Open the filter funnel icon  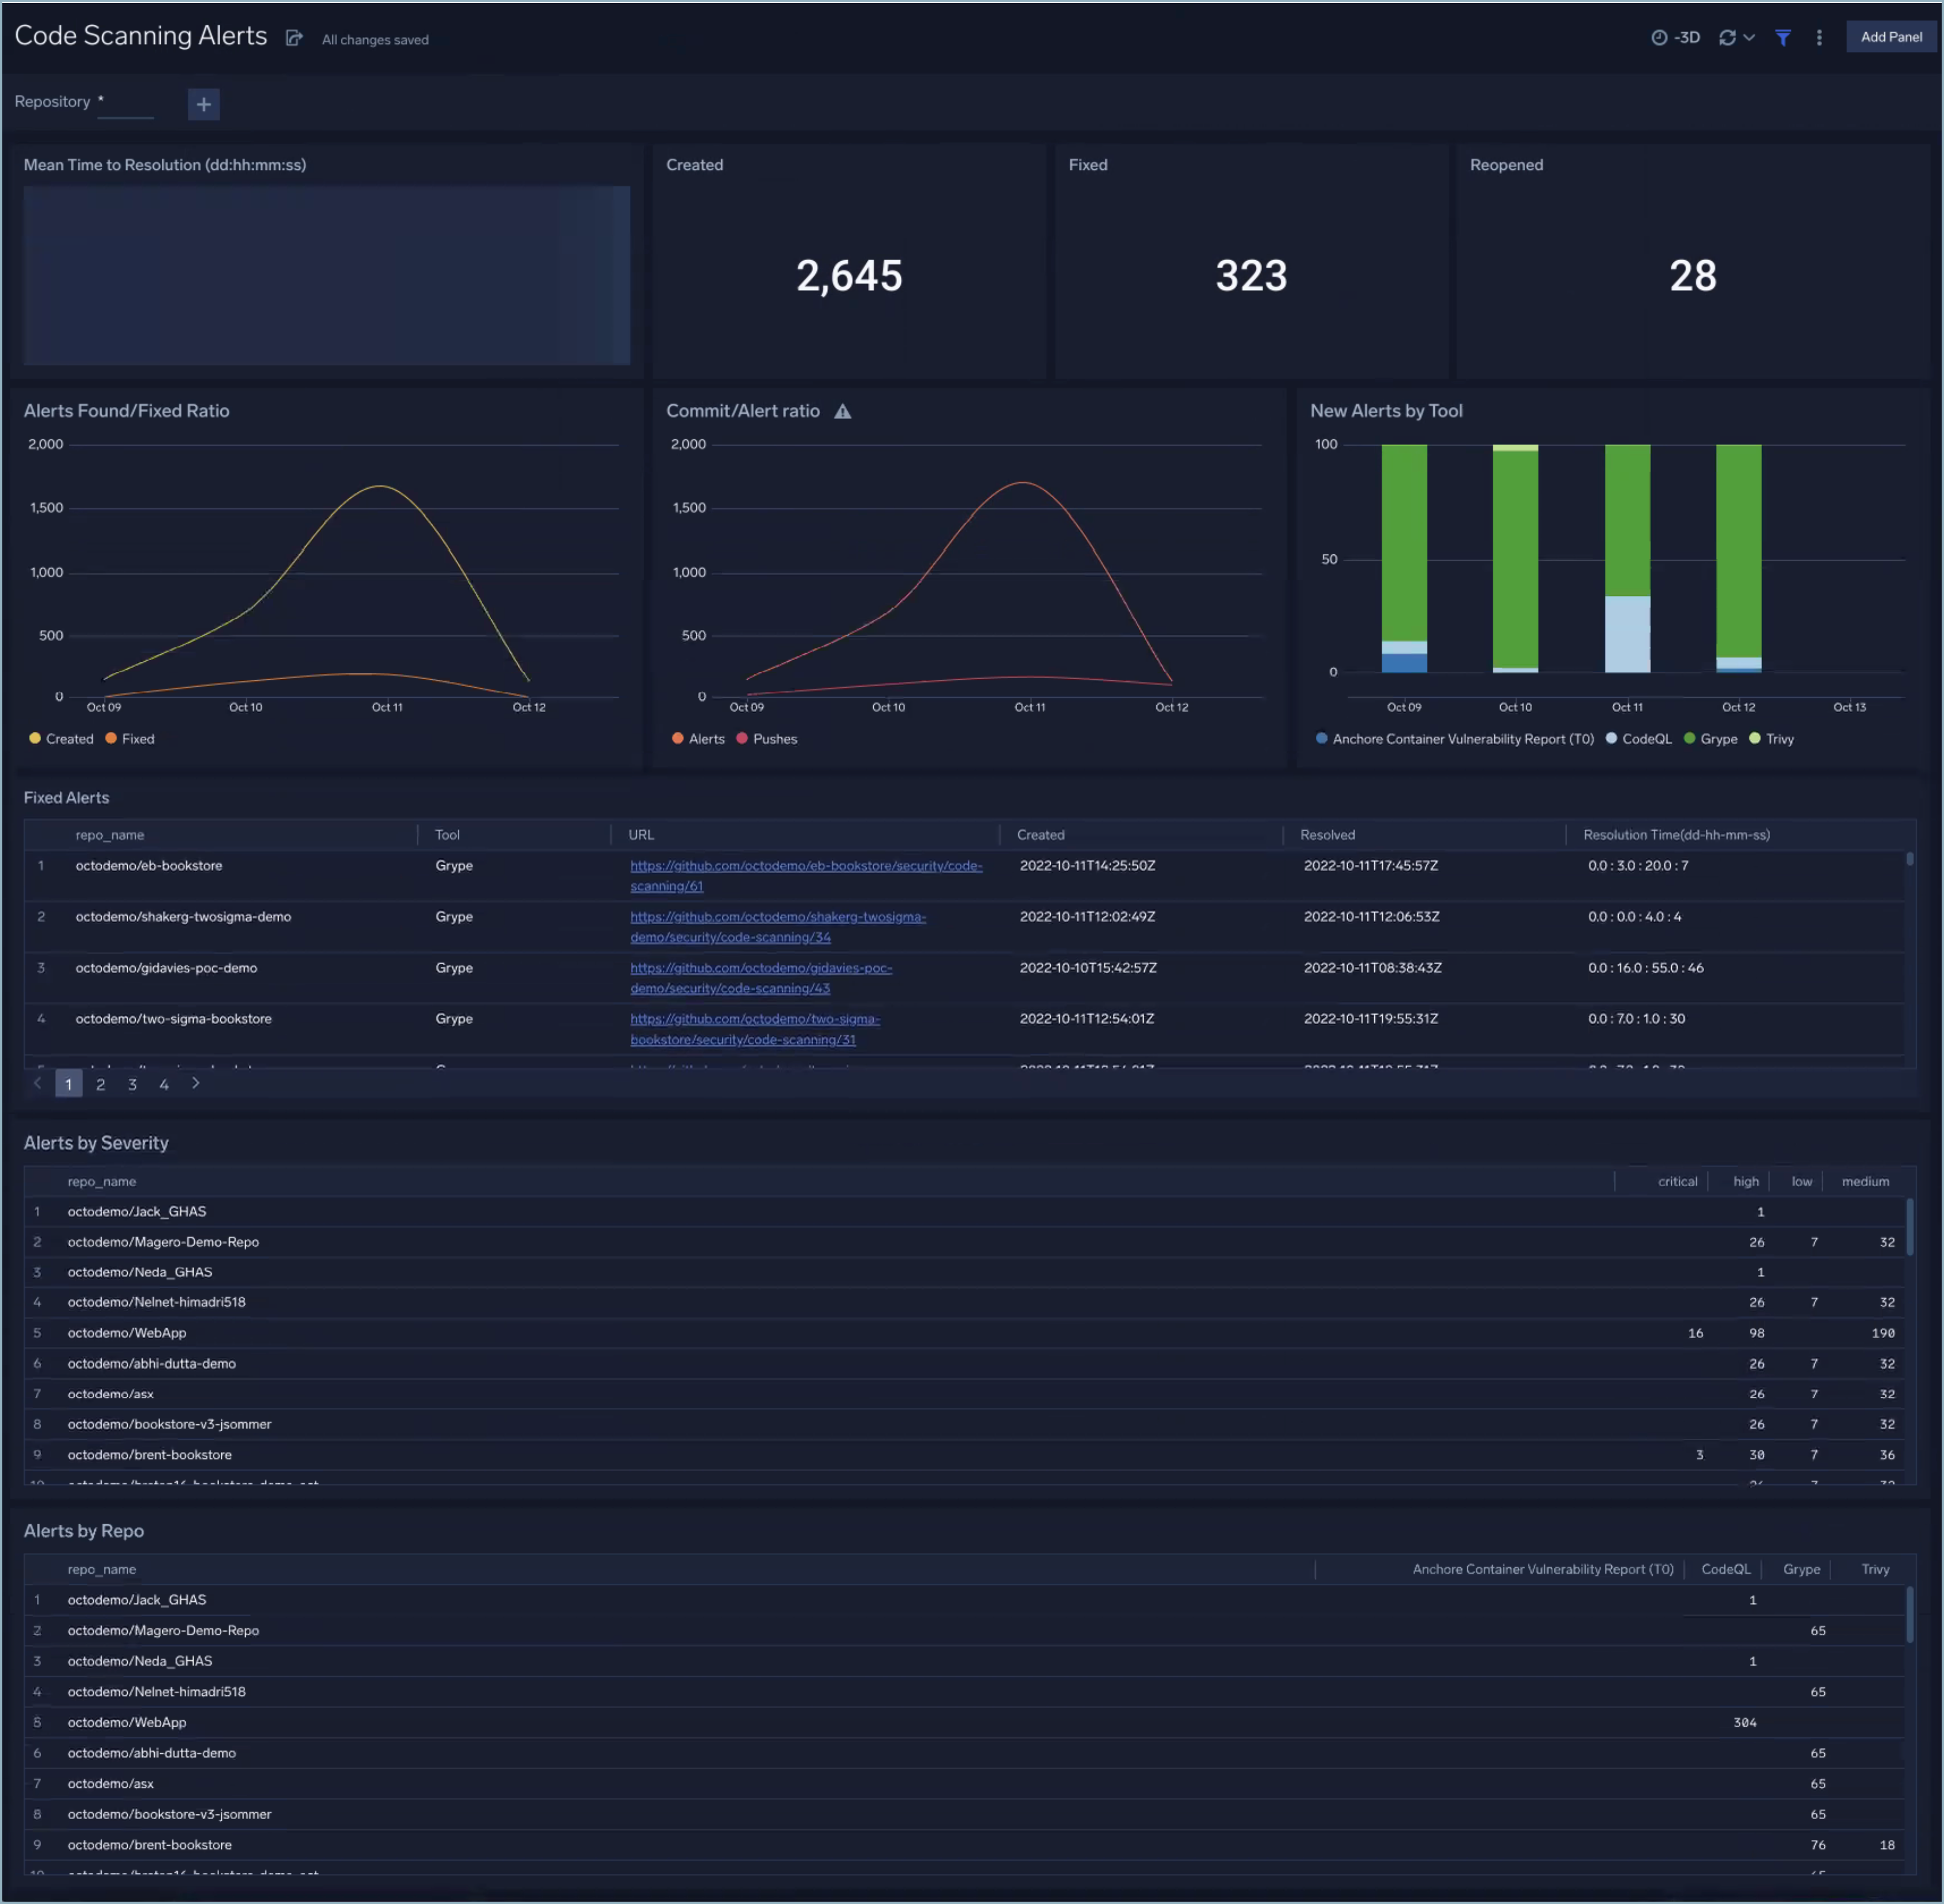(x=1783, y=37)
